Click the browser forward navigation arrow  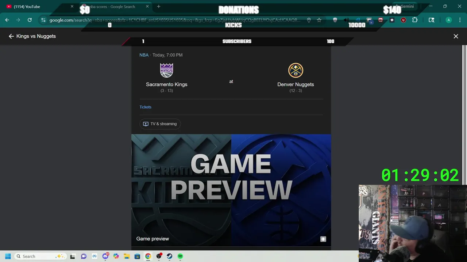(x=18, y=20)
